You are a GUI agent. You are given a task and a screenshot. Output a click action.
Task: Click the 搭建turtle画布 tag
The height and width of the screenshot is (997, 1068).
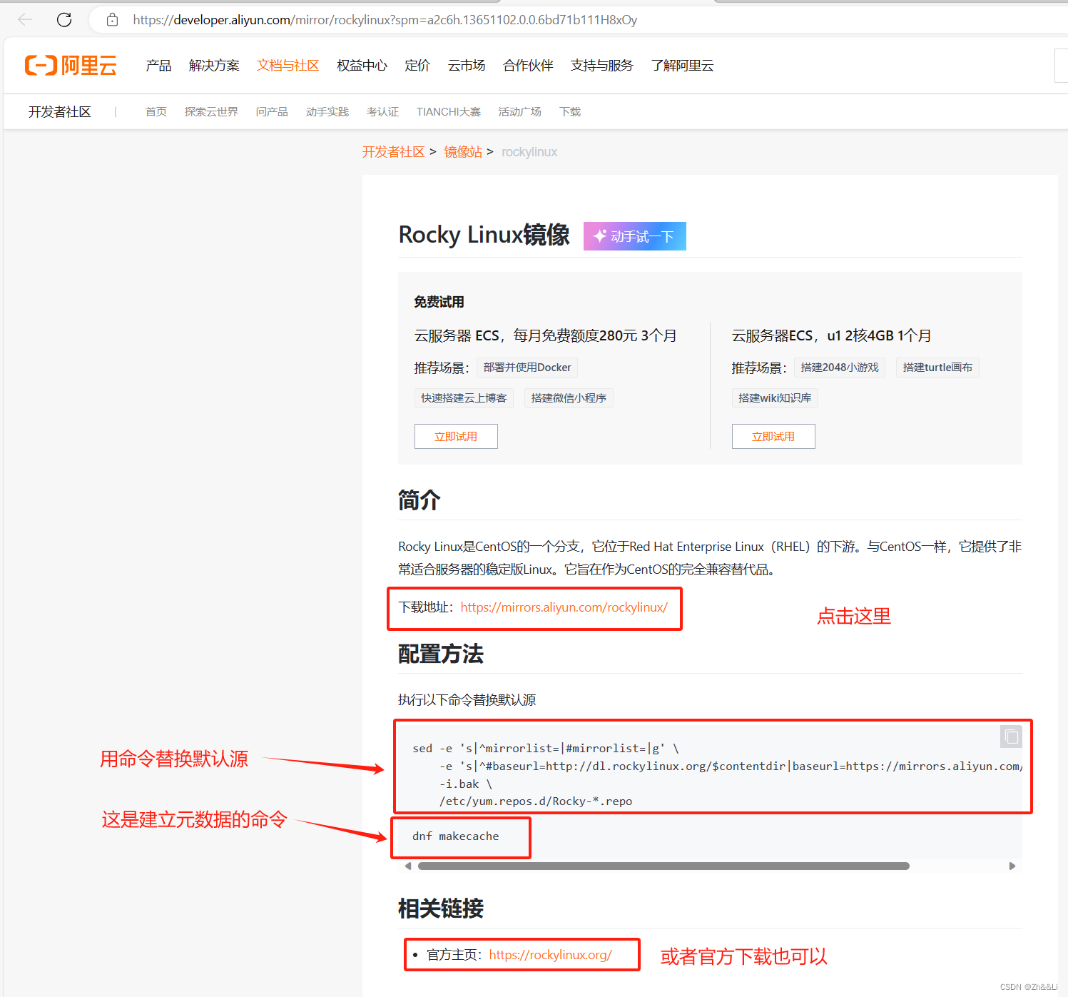[x=937, y=368]
